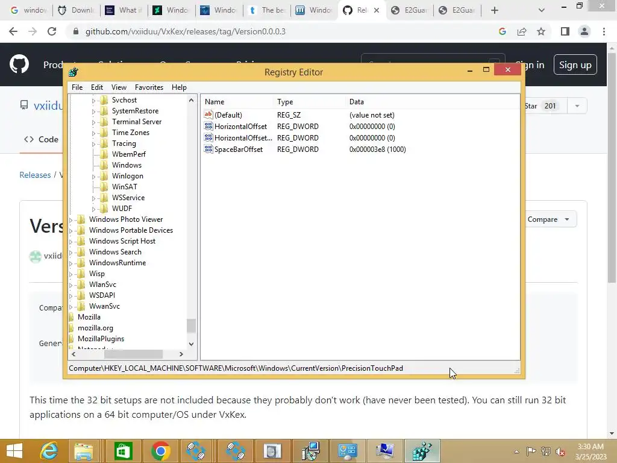The image size is (617, 463).
Task: Open the Help menu in Registry Editor
Action: click(179, 87)
